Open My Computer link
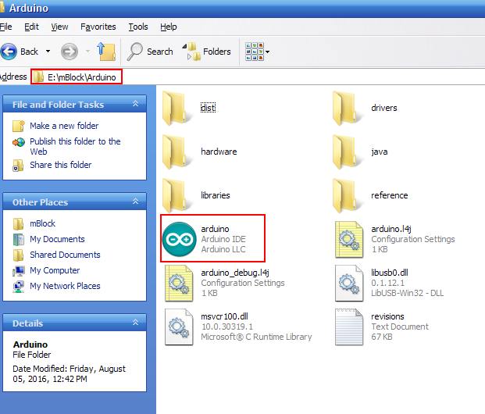 click(x=55, y=270)
